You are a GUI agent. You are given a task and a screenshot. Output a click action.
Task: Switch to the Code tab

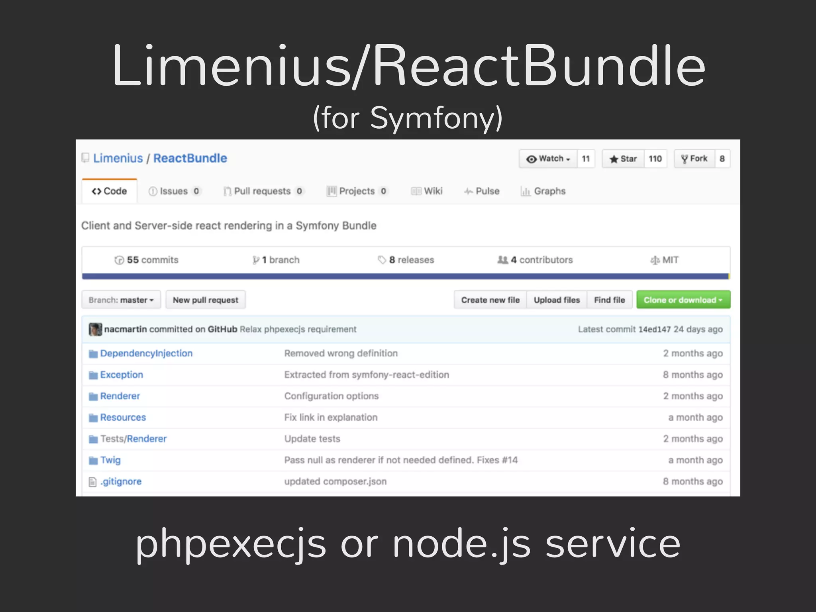click(x=109, y=191)
